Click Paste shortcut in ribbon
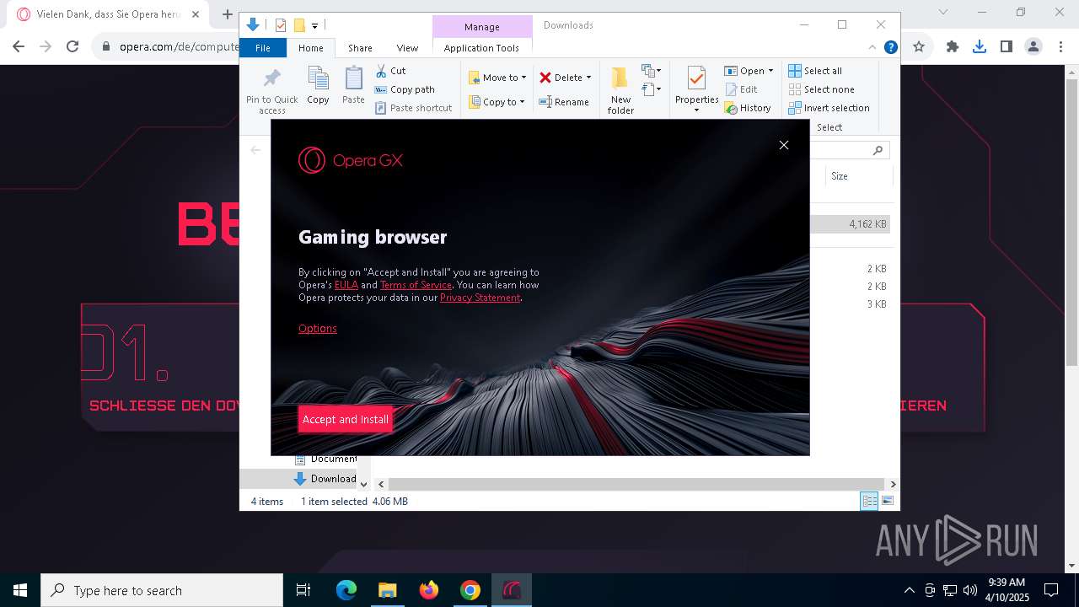Viewport: 1079px width, 607px height. 413,108
